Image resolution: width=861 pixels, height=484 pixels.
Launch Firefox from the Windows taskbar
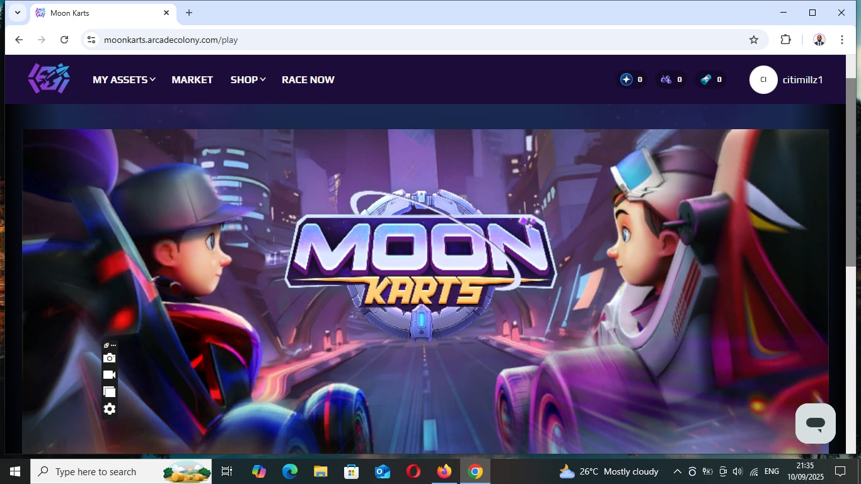click(x=444, y=471)
